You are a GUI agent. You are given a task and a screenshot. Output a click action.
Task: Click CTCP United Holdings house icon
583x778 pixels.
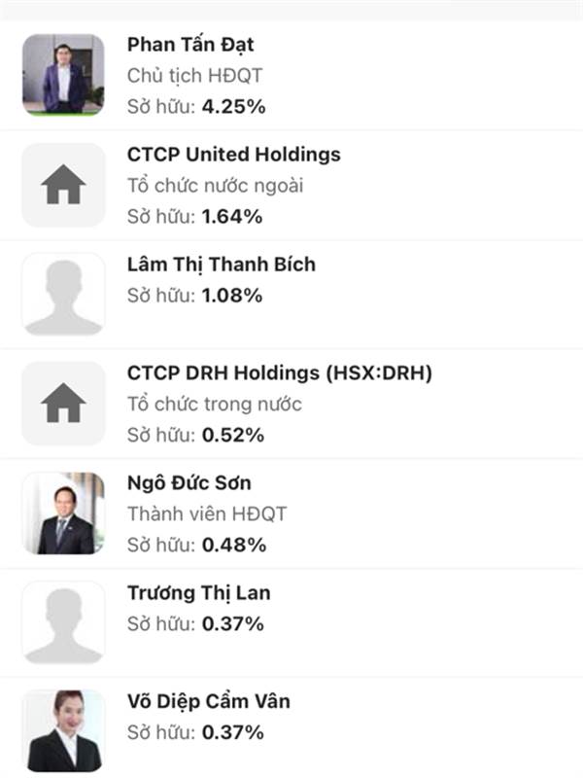63,185
